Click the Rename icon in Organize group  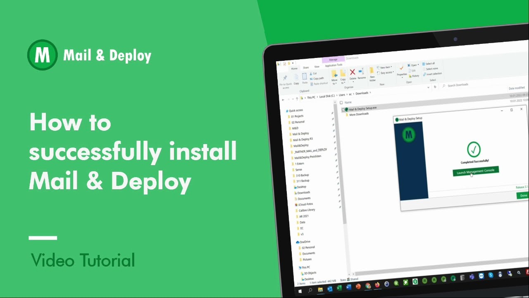click(361, 72)
